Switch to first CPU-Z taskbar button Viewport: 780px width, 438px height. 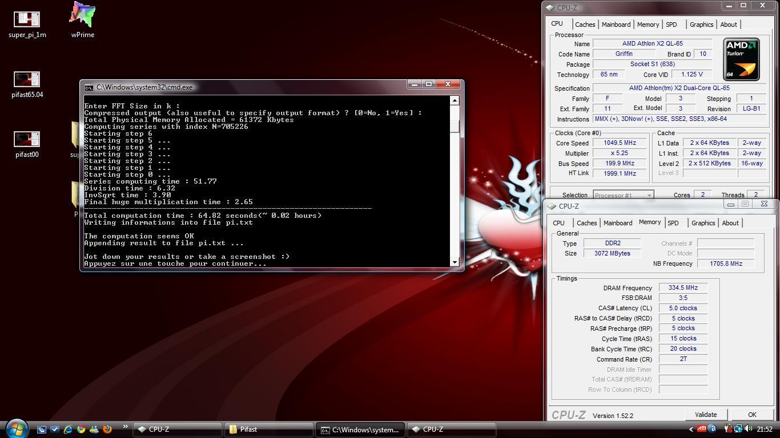coord(178,429)
